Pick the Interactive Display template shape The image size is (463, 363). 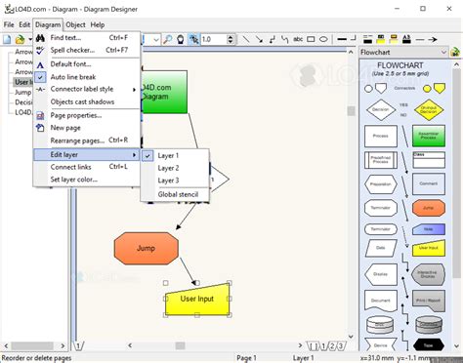(429, 275)
